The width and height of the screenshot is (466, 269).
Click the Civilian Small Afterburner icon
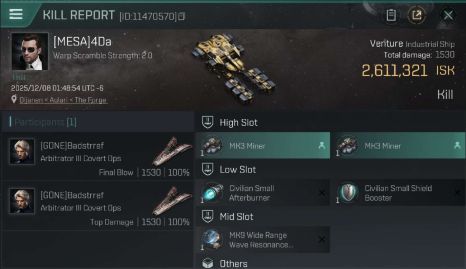212,193
